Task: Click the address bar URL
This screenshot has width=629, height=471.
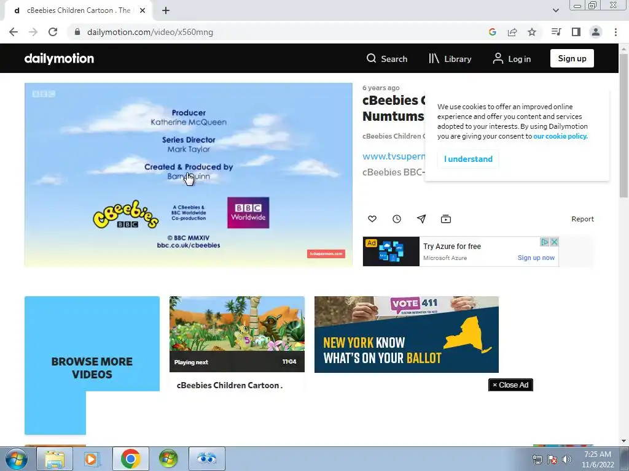Action: pos(150,32)
